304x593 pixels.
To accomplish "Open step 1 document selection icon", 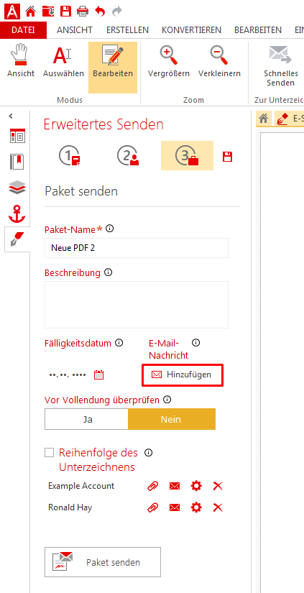I will coord(70,155).
